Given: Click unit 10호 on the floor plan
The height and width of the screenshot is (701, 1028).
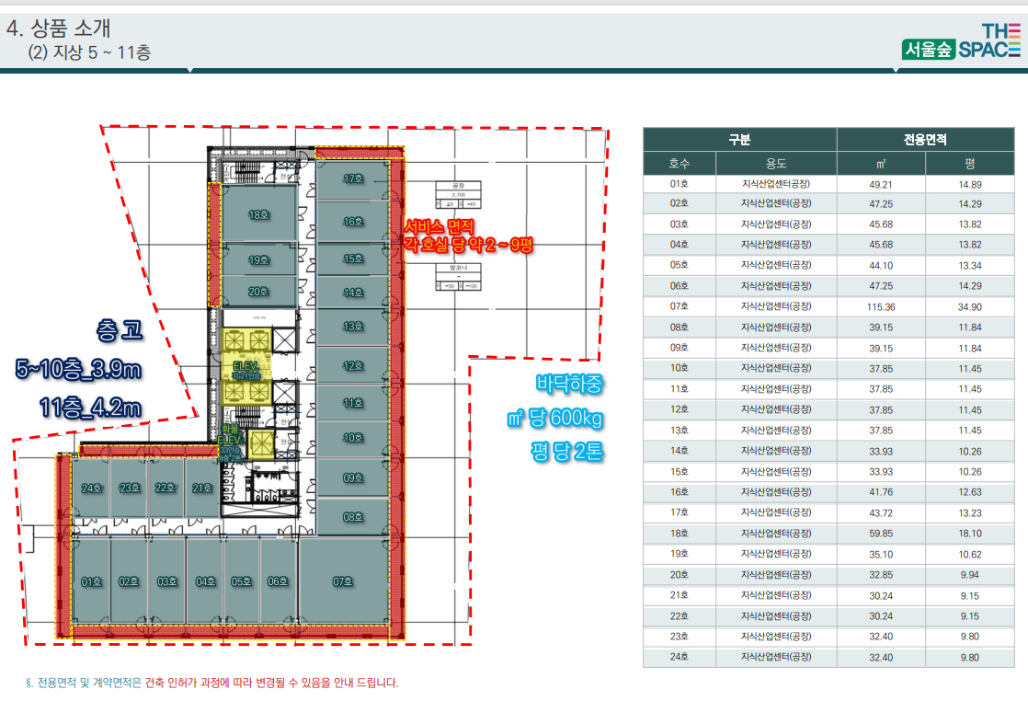Looking at the screenshot, I should click(353, 437).
